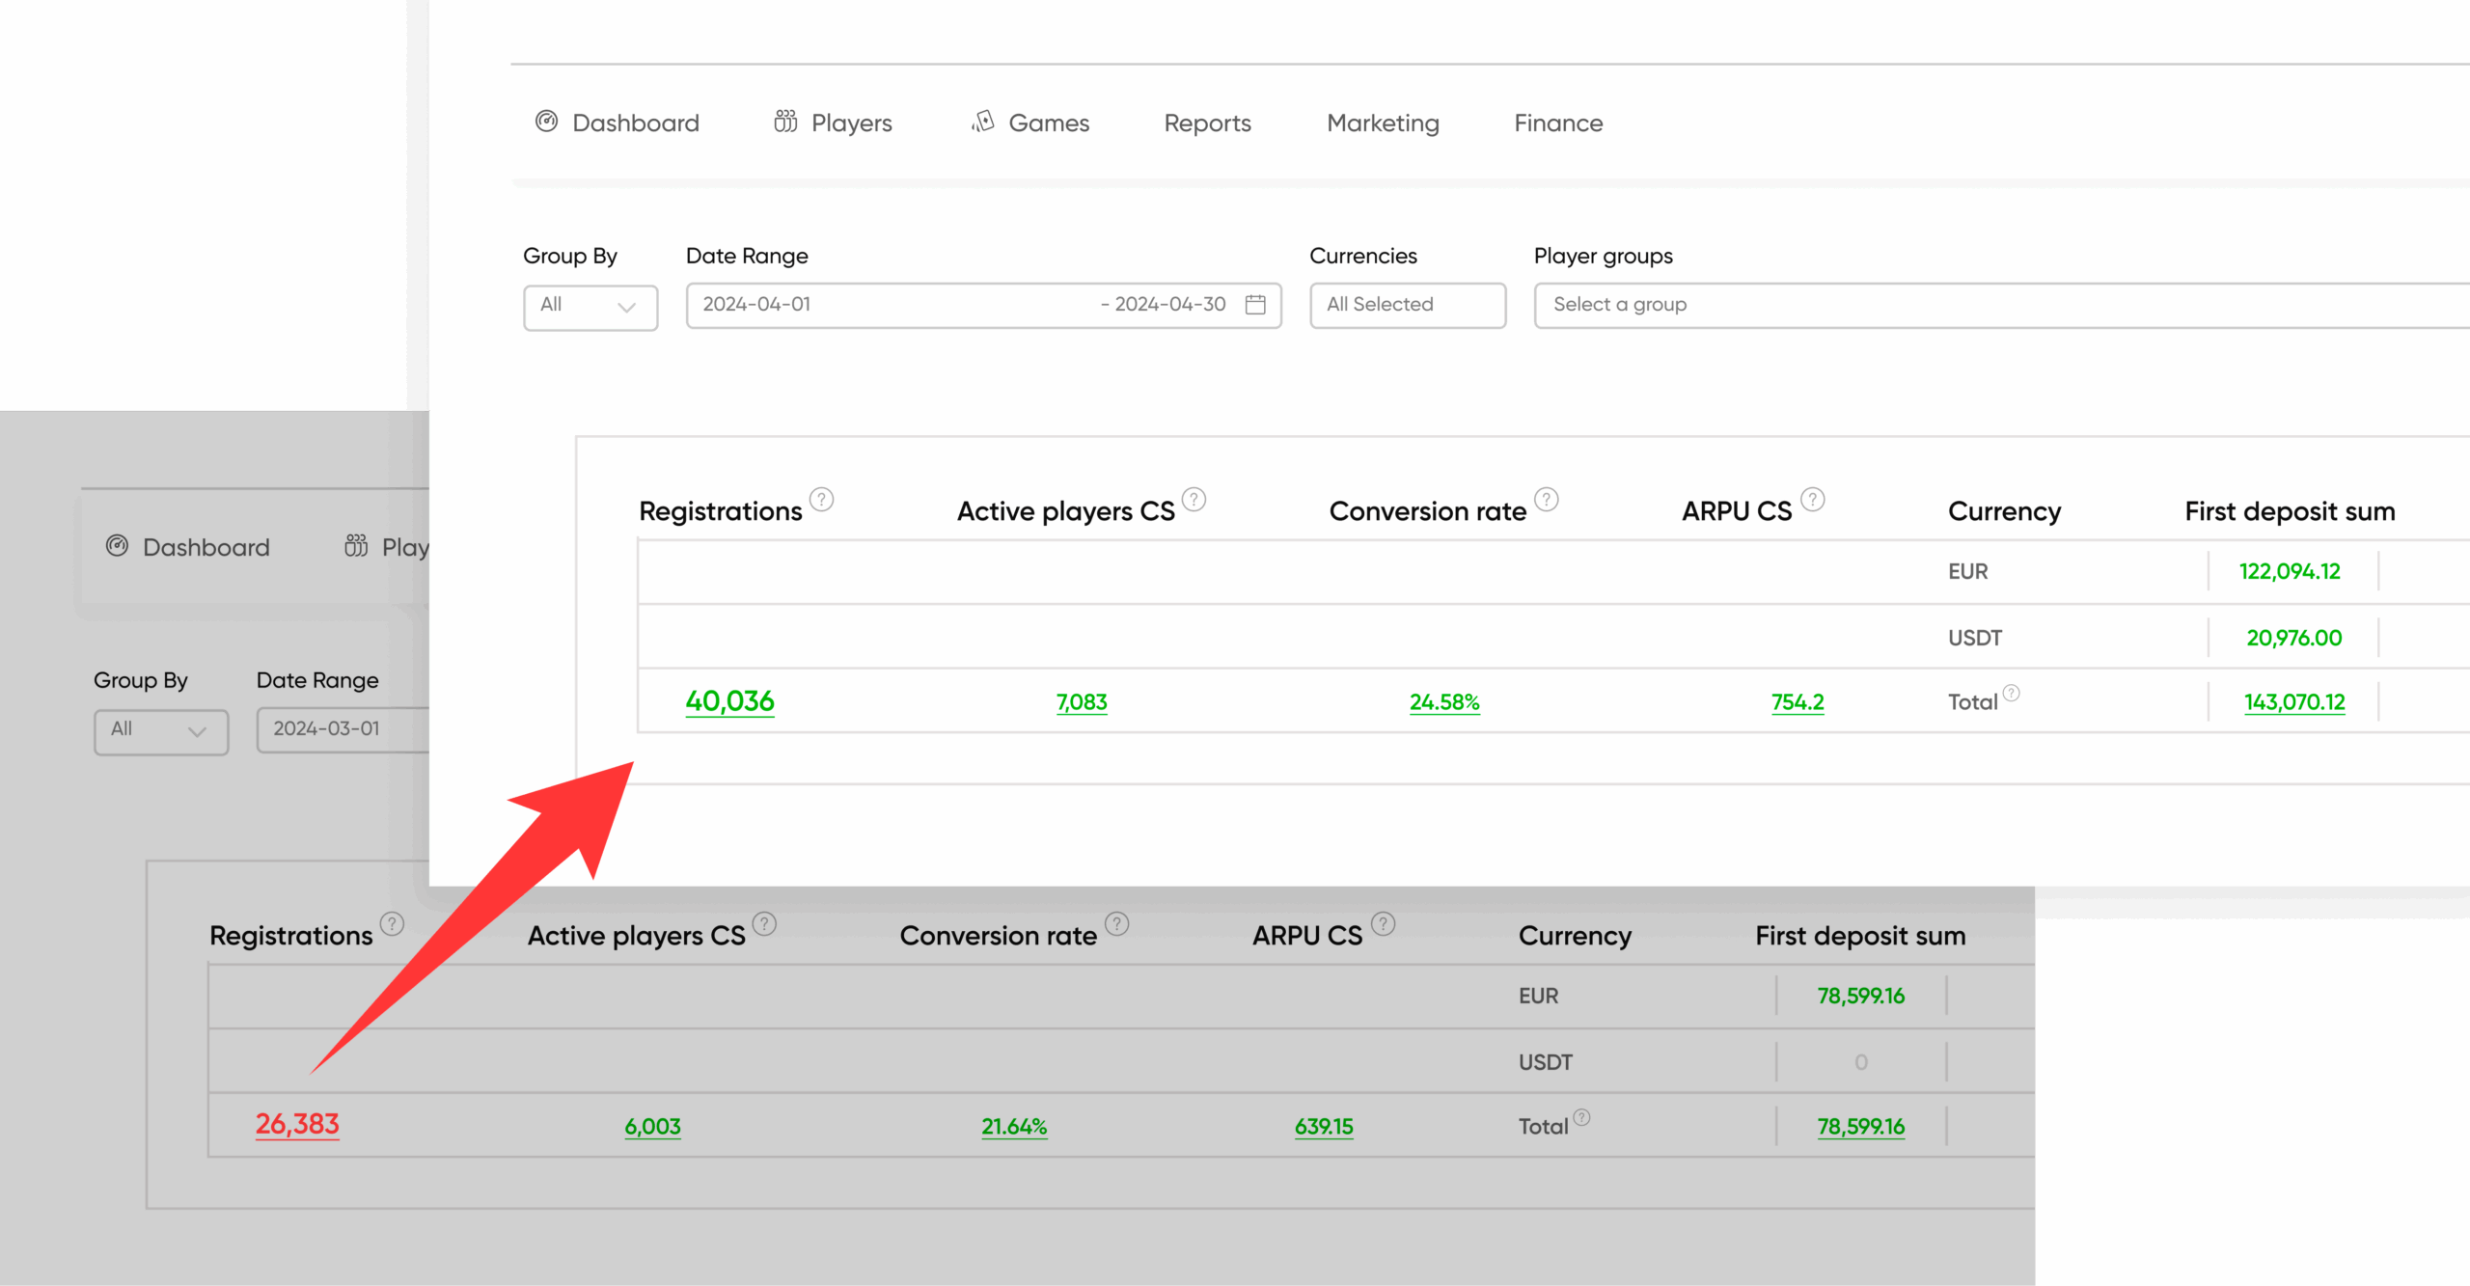
Task: Go to the Finance tab
Action: point(1557,123)
